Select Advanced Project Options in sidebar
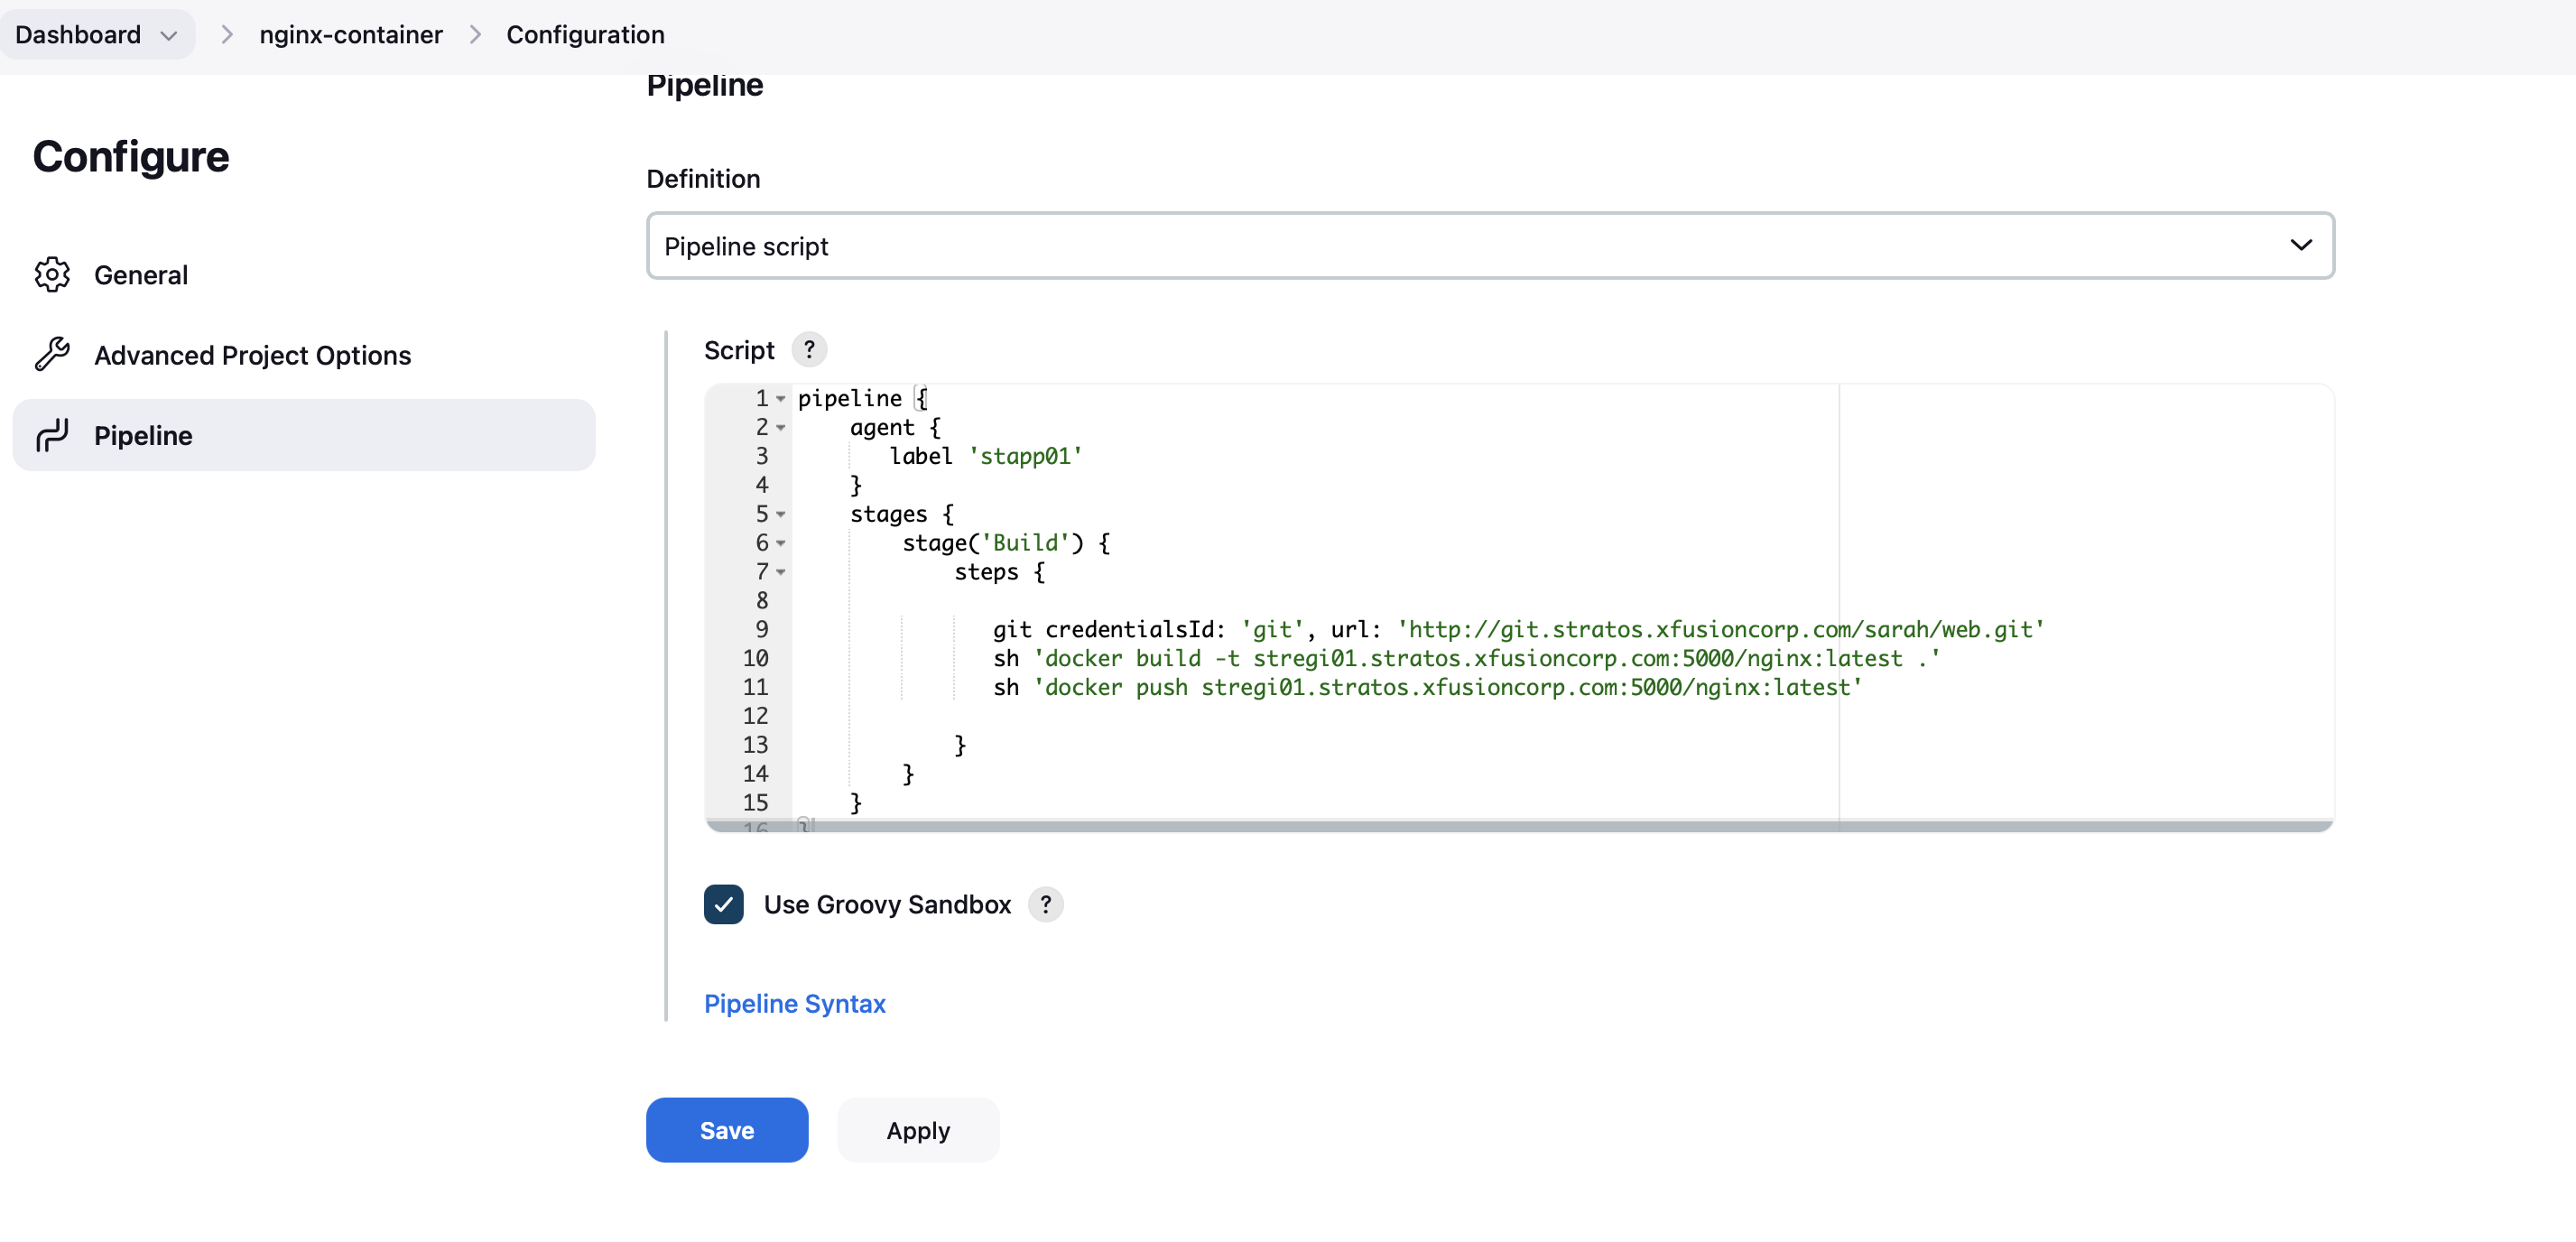The height and width of the screenshot is (1242, 2576). [x=252, y=355]
